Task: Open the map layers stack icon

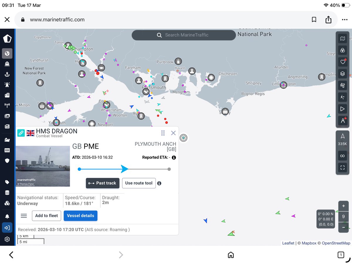Action: coord(342,74)
